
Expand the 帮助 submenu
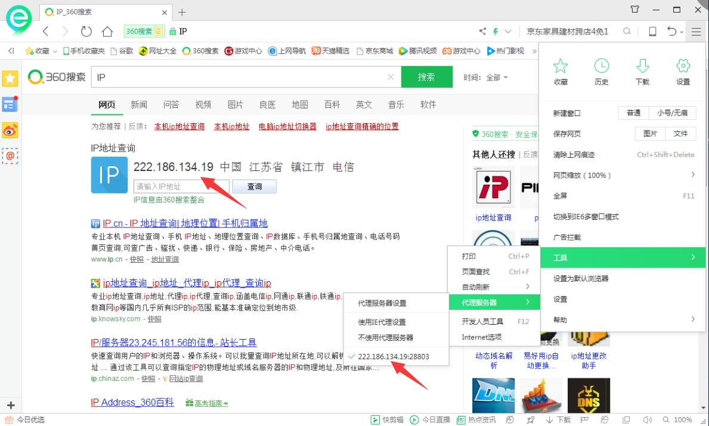[623, 319]
